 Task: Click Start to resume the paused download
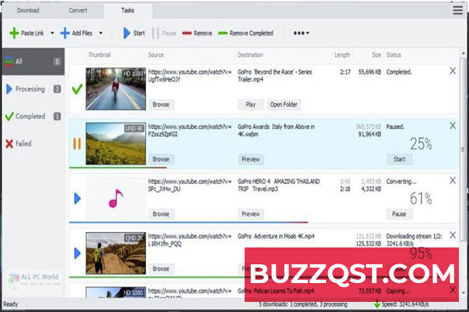[400, 159]
